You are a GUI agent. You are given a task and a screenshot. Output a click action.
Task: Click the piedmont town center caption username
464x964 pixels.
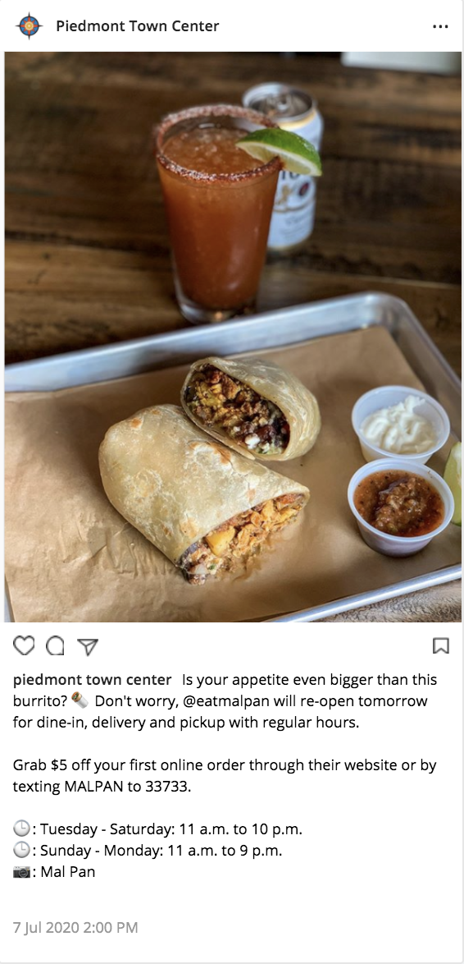click(x=92, y=679)
